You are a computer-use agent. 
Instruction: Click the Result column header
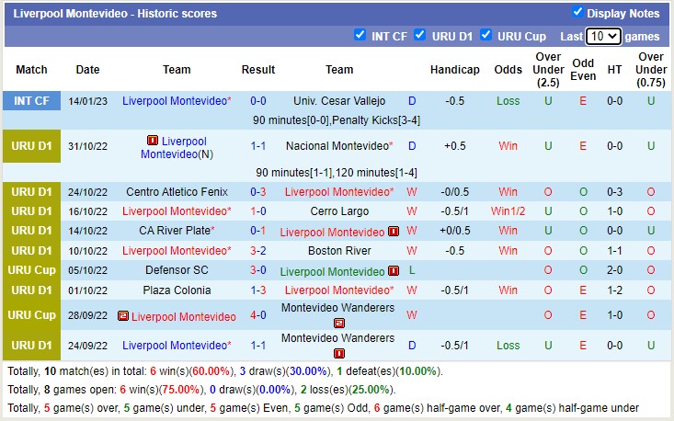click(x=257, y=70)
